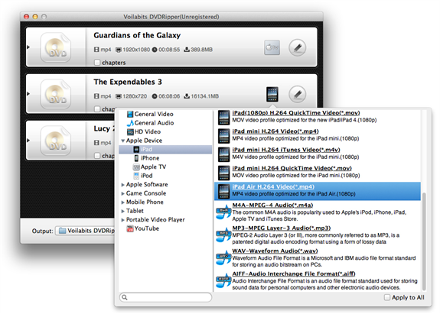Choose iPad mini H.264 Video(*.mp4)

click(x=275, y=131)
